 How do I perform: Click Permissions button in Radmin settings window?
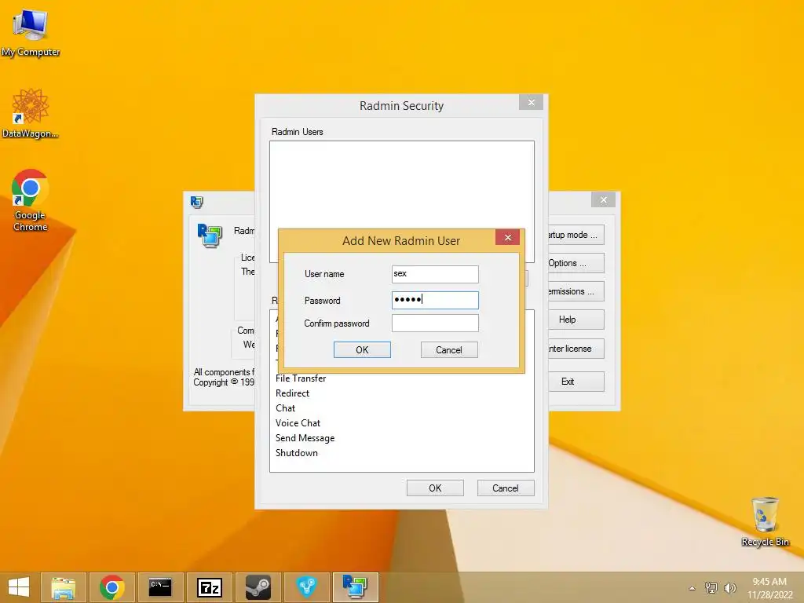(576, 291)
